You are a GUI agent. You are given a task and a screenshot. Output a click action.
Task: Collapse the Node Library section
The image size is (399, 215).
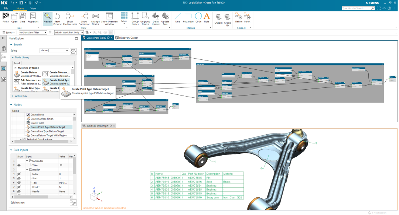(13, 58)
